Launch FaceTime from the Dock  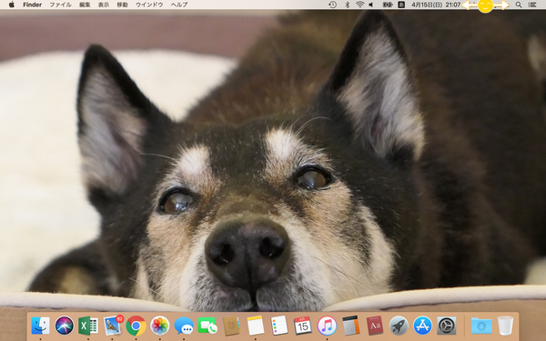point(207,326)
